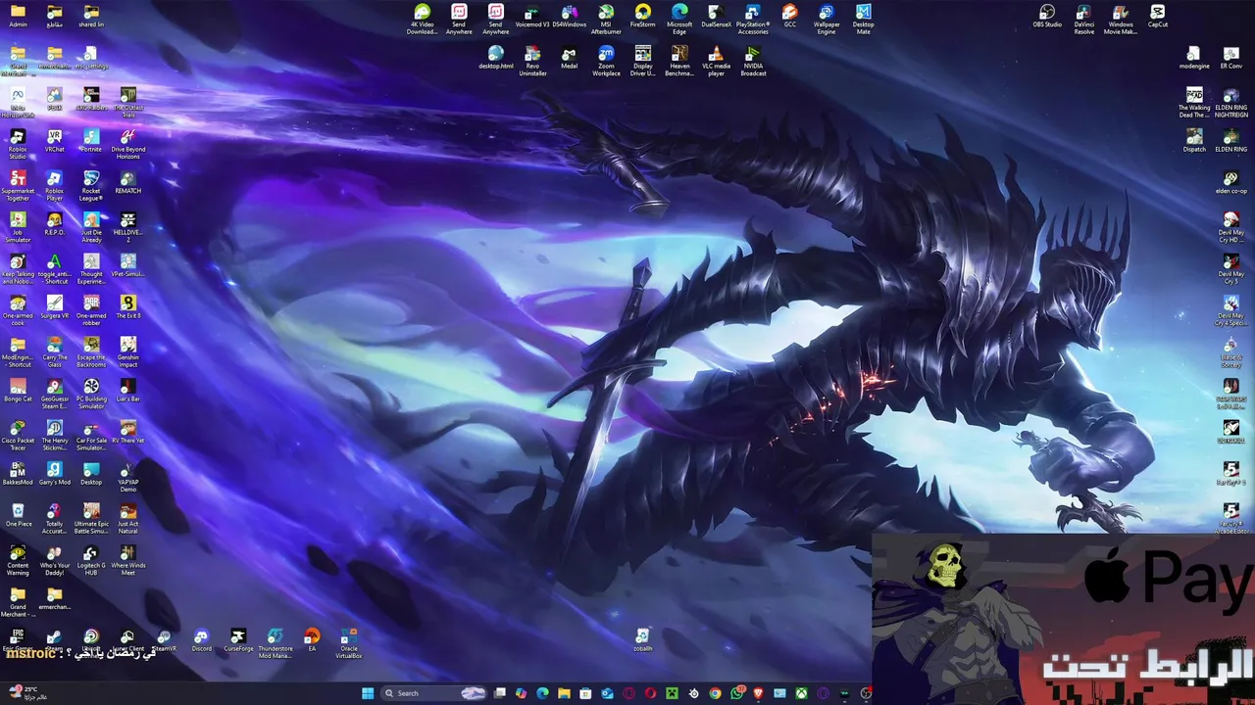Open CapCut desktop icon

click(1157, 17)
